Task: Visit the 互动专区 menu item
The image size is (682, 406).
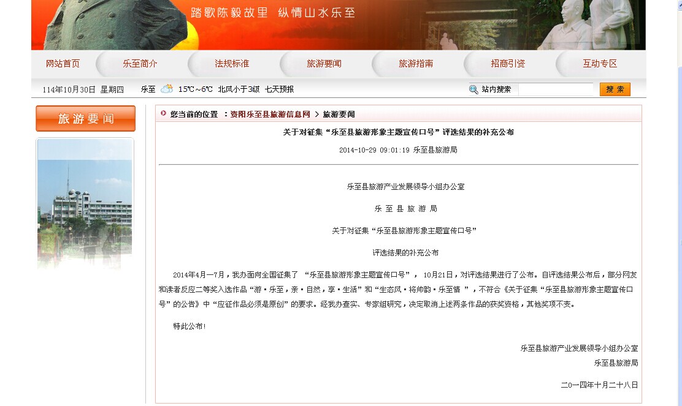Action: [600, 64]
